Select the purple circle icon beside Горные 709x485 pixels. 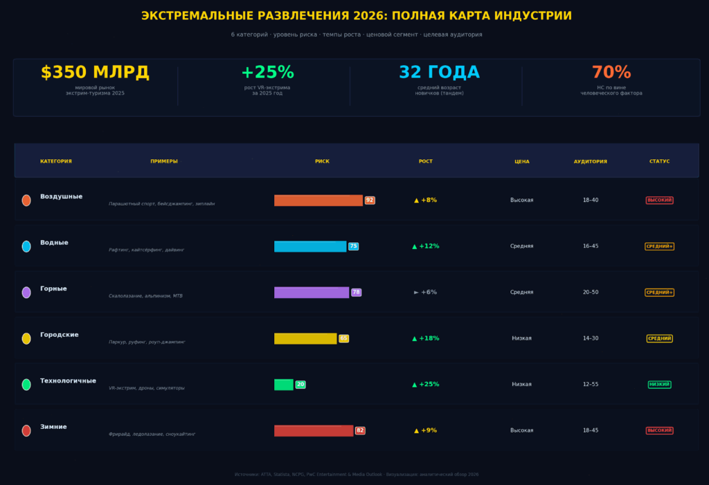(26, 293)
